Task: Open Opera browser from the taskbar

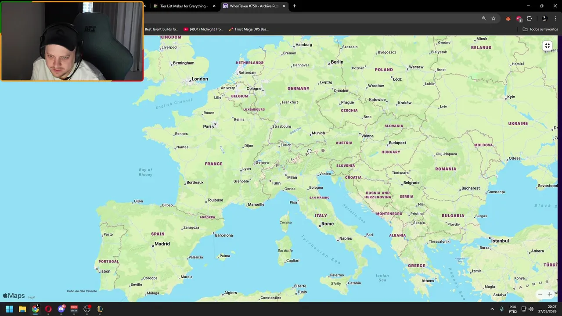Action: [x=48, y=309]
